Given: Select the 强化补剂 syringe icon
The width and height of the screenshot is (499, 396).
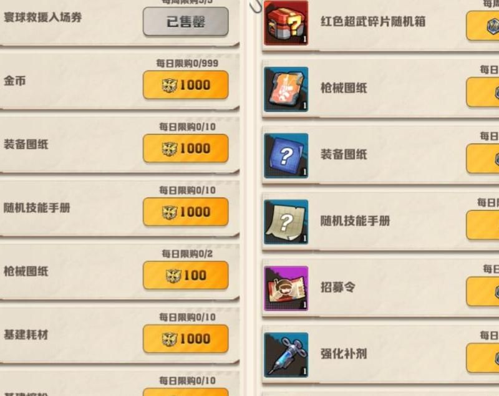Looking at the screenshot, I should coord(286,355).
